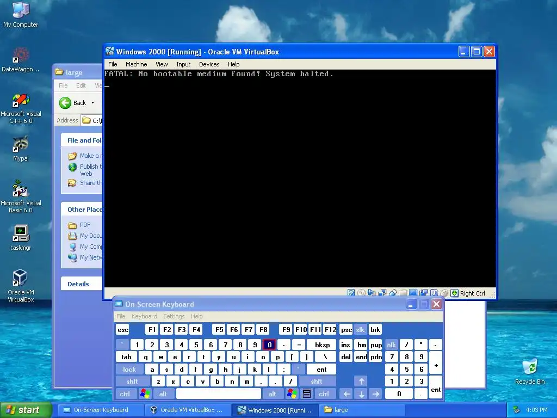Select the Recycle Bin desktop icon

[x=530, y=372]
